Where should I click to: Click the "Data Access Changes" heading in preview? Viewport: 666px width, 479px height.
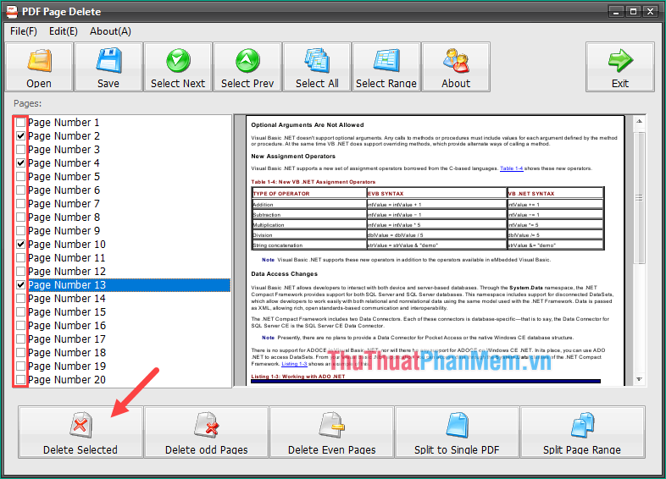(x=284, y=274)
